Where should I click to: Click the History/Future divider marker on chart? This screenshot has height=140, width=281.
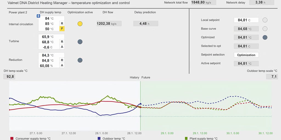point(140,116)
